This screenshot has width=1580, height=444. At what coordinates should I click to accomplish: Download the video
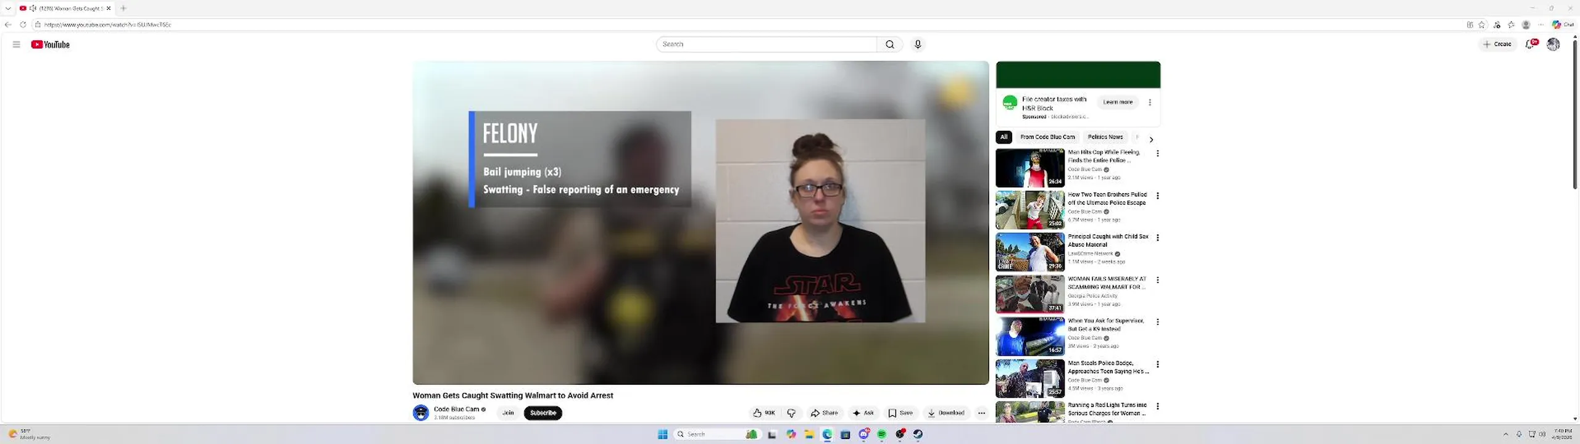(946, 413)
